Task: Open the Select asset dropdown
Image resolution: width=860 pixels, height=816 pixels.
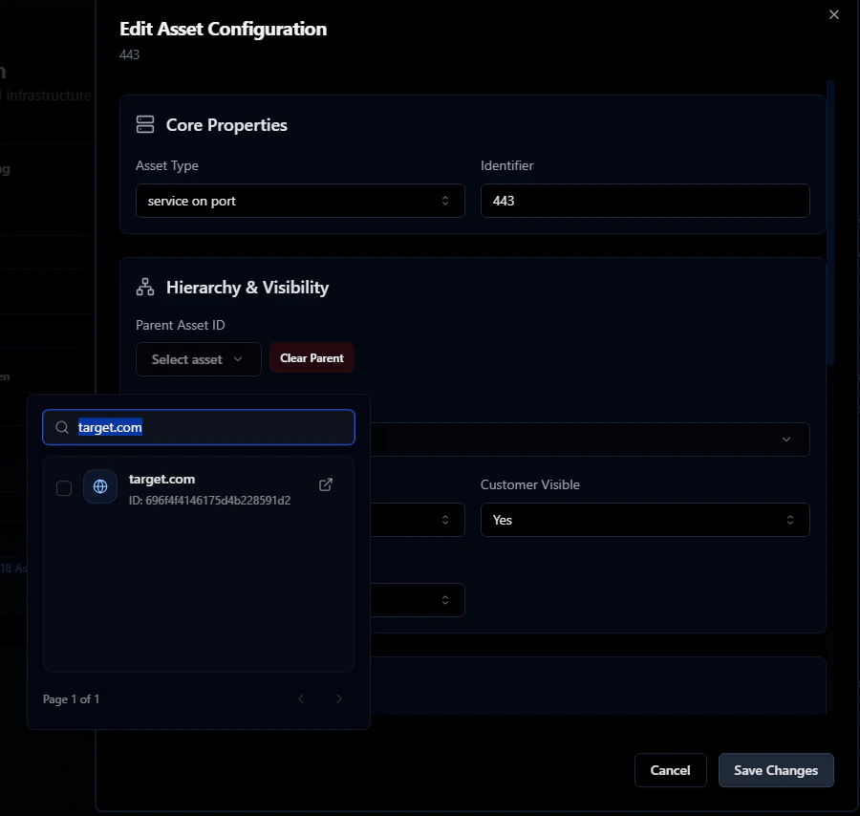Action: click(198, 359)
